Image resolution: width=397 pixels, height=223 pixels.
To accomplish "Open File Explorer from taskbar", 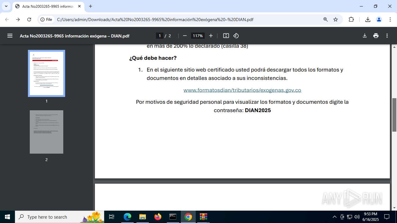I will click(x=142, y=217).
